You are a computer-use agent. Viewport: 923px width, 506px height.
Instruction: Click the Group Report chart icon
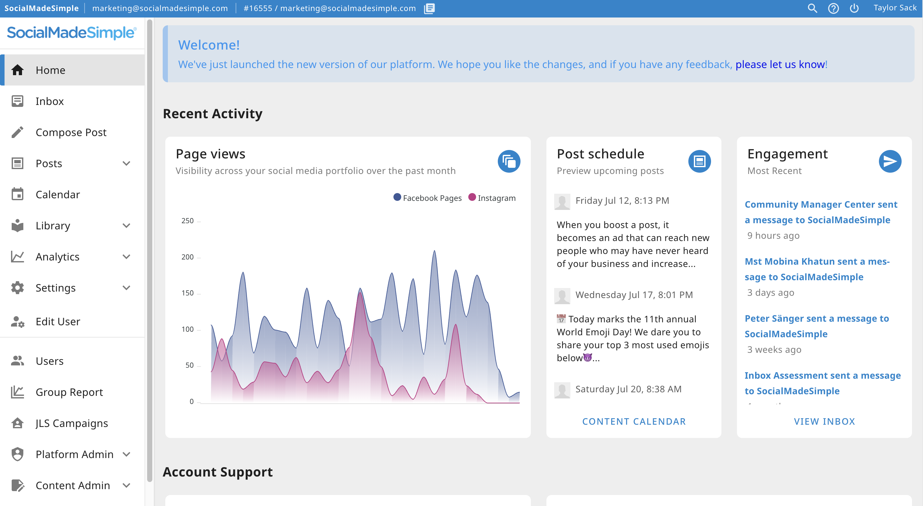[x=17, y=392]
